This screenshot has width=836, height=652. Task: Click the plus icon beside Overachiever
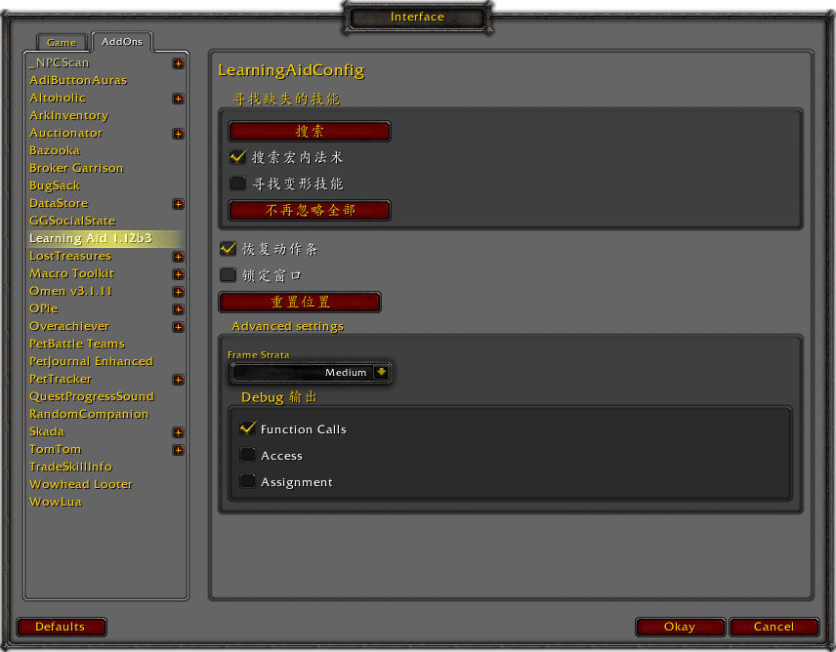(178, 327)
